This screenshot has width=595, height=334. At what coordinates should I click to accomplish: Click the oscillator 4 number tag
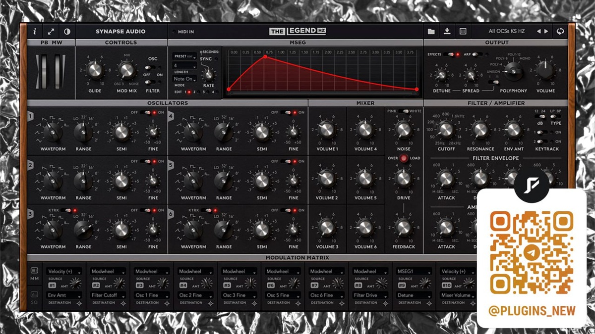171,117
